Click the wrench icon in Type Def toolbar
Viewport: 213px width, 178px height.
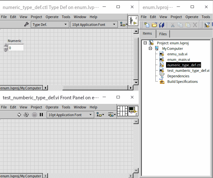coord(27,24)
